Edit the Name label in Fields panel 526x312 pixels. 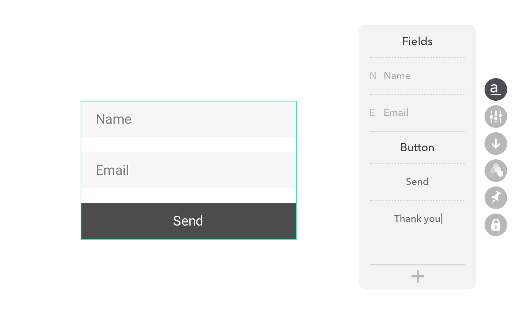coord(397,76)
